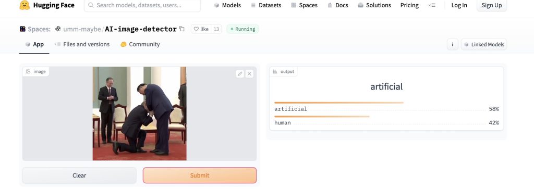534x189 pixels.
Task: Submit the image for detection
Action: click(200, 175)
